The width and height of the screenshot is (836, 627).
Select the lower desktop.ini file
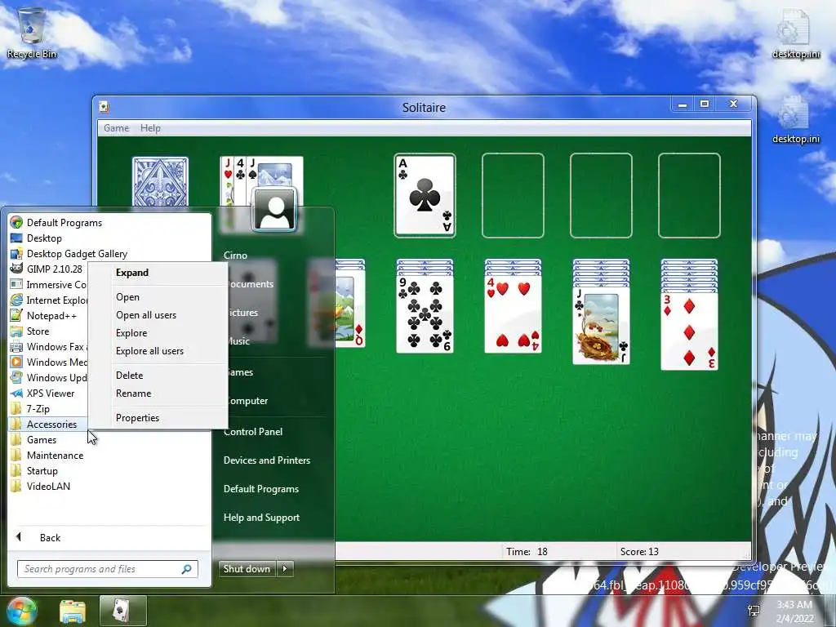pyautogui.click(x=796, y=119)
